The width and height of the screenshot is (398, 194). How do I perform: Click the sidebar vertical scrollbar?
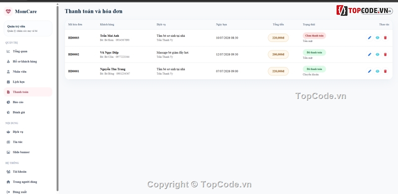57,98
